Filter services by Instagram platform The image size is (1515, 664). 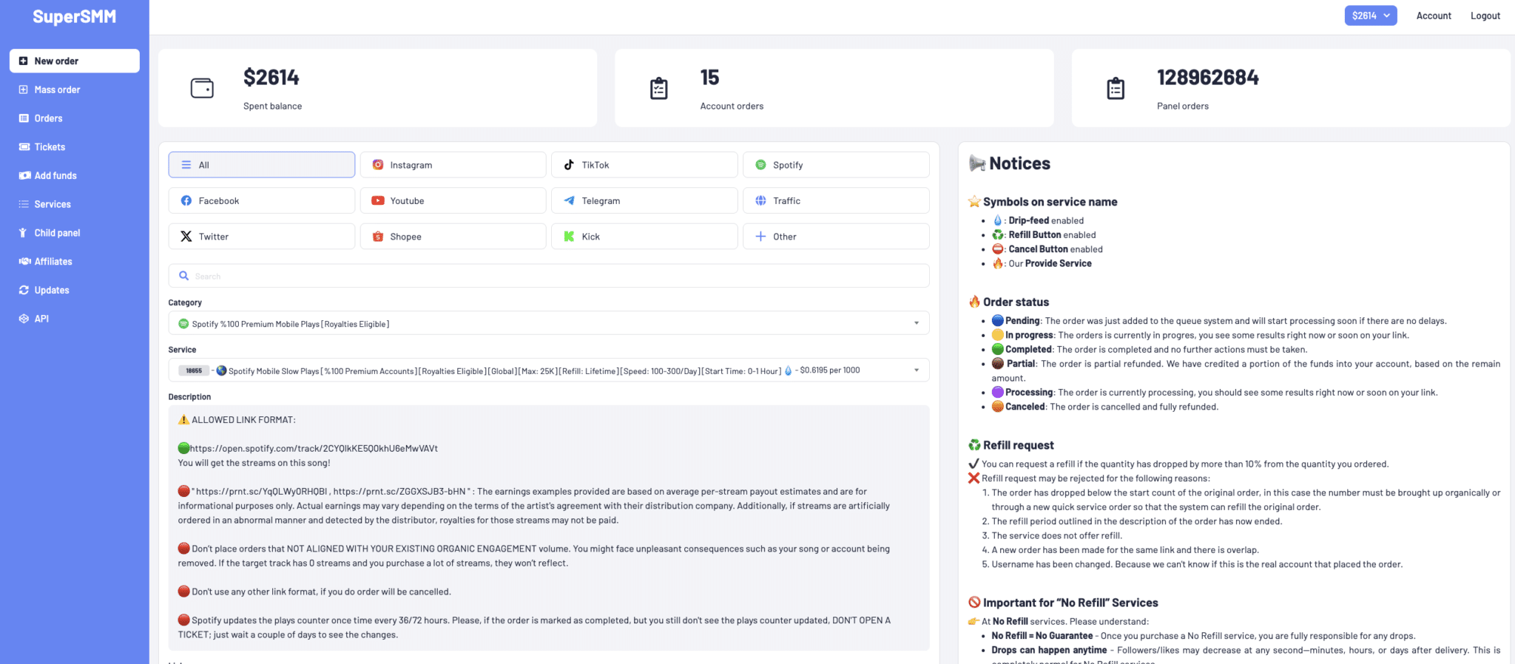click(x=453, y=165)
